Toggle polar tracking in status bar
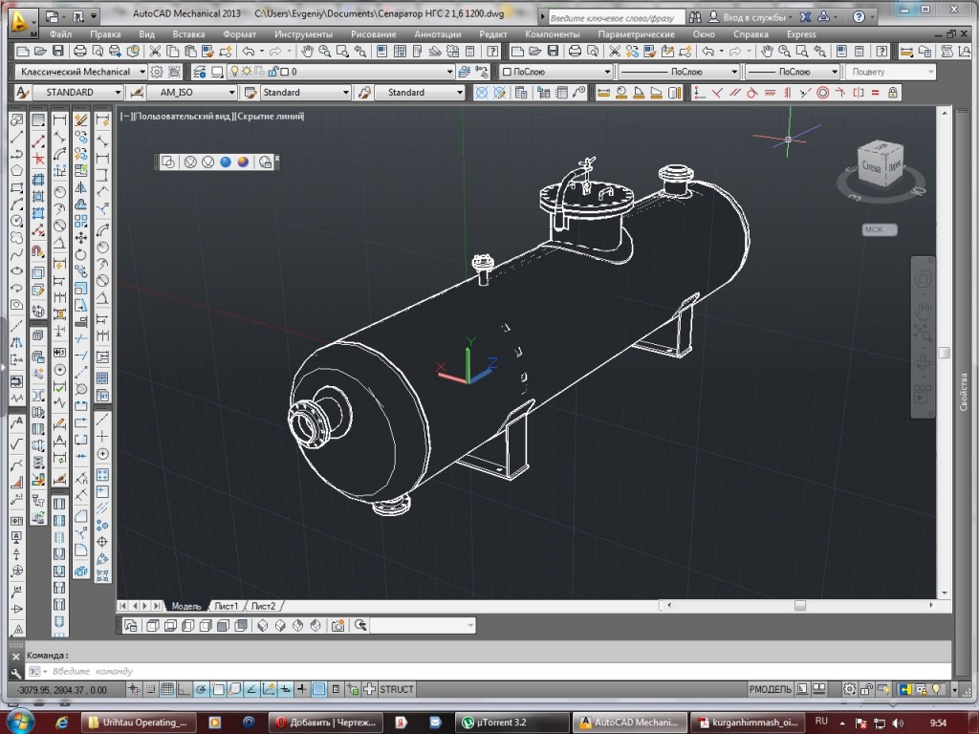The width and height of the screenshot is (979, 734). coord(201,689)
